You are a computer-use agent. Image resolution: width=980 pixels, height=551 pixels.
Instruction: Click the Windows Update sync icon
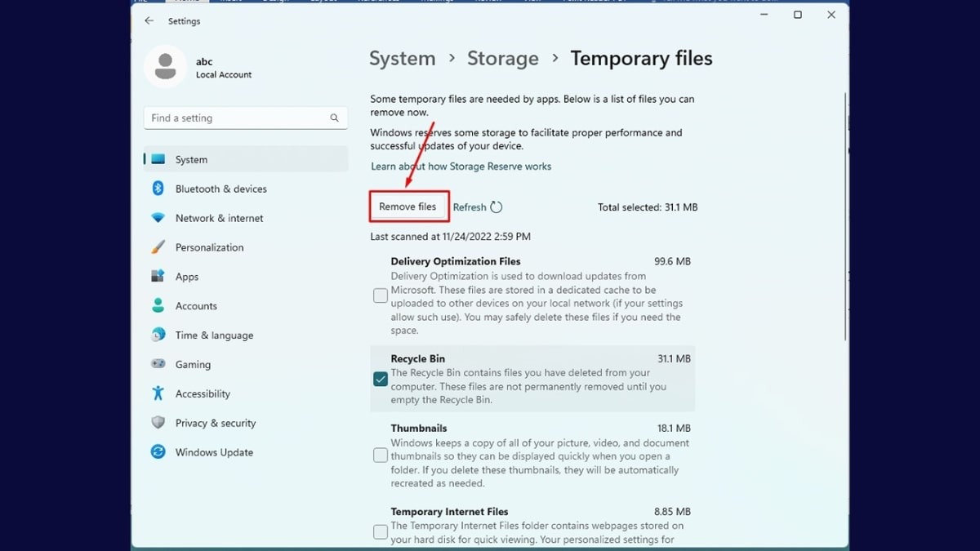click(158, 452)
